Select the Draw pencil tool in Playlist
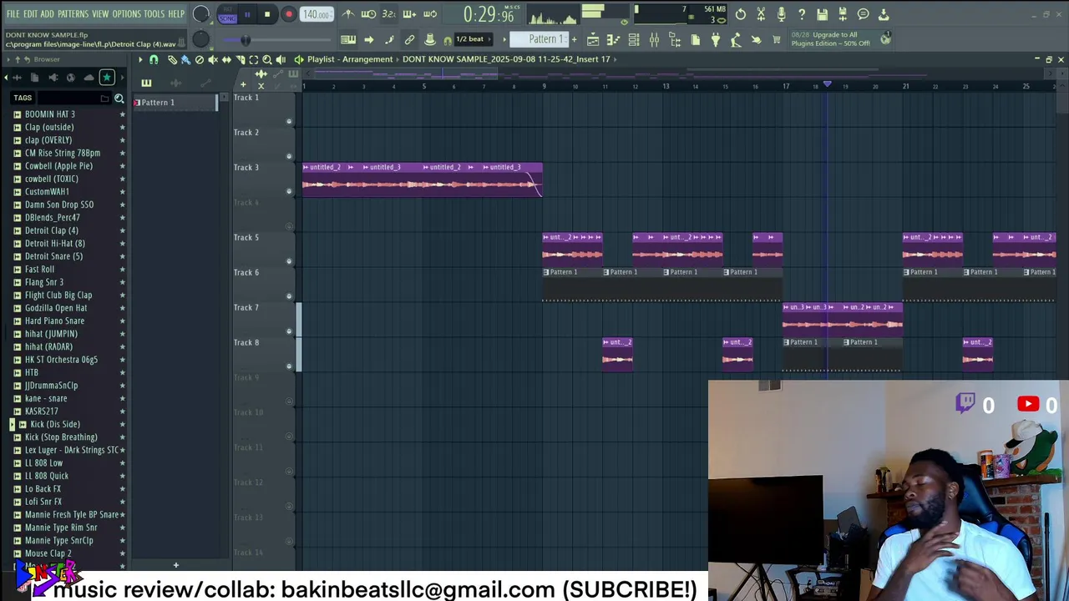This screenshot has height=601, width=1069. tap(172, 59)
